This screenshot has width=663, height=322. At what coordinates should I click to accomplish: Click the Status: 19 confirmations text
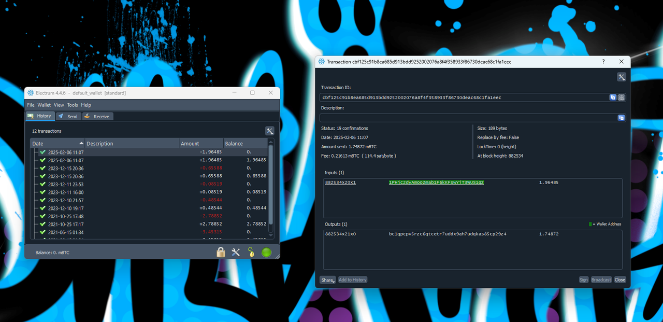pos(344,128)
